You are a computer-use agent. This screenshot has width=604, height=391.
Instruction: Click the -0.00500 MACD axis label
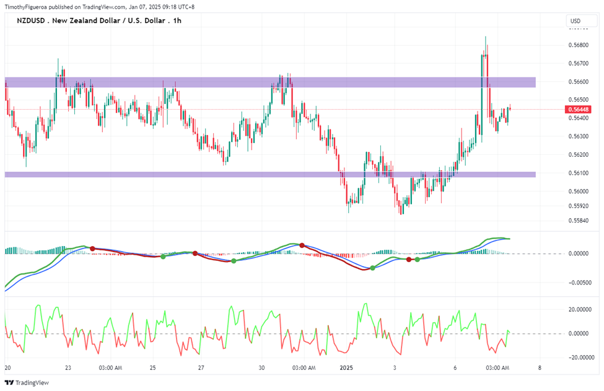click(579, 283)
